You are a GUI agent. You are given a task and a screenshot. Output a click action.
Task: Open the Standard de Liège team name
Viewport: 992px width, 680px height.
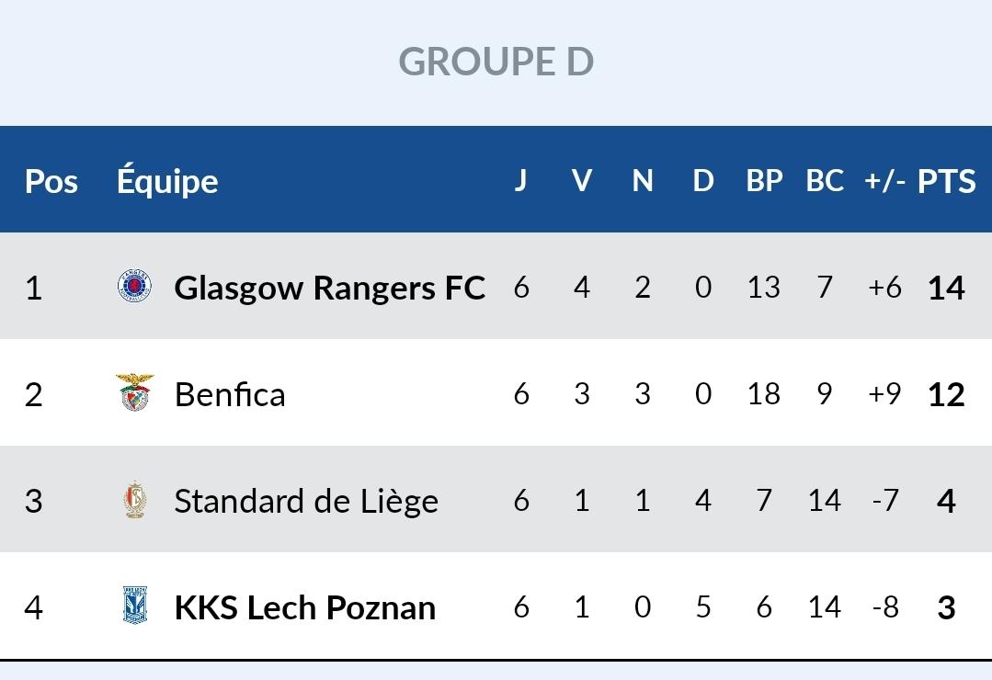click(306, 501)
